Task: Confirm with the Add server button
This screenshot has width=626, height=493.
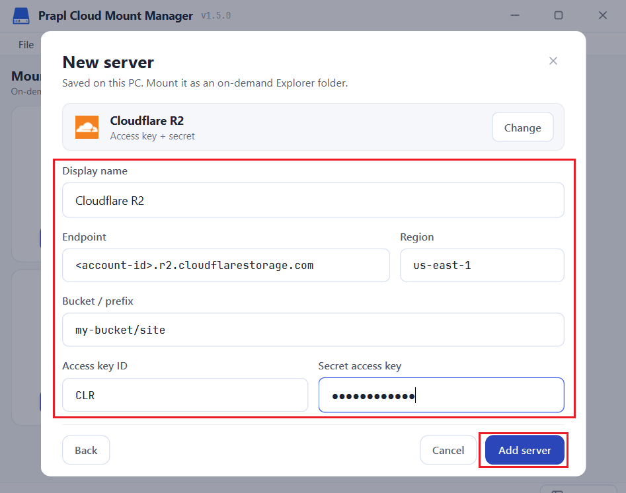Action: click(525, 450)
